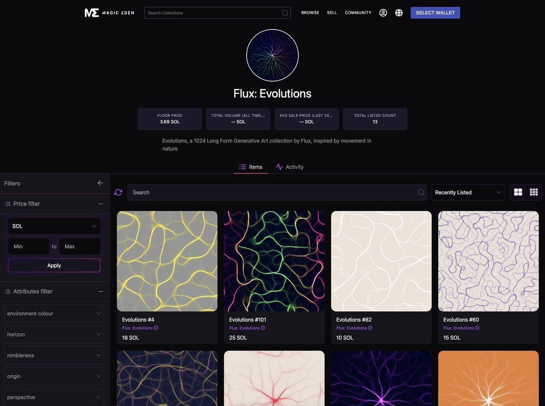Click the Apply price filter button
The image size is (545, 406).
(54, 265)
